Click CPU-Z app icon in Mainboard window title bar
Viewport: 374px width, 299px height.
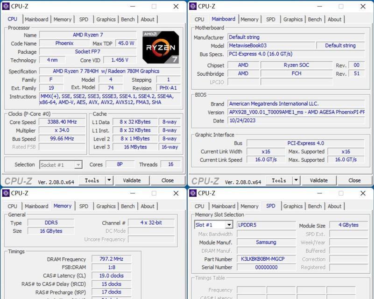pos(193,6)
